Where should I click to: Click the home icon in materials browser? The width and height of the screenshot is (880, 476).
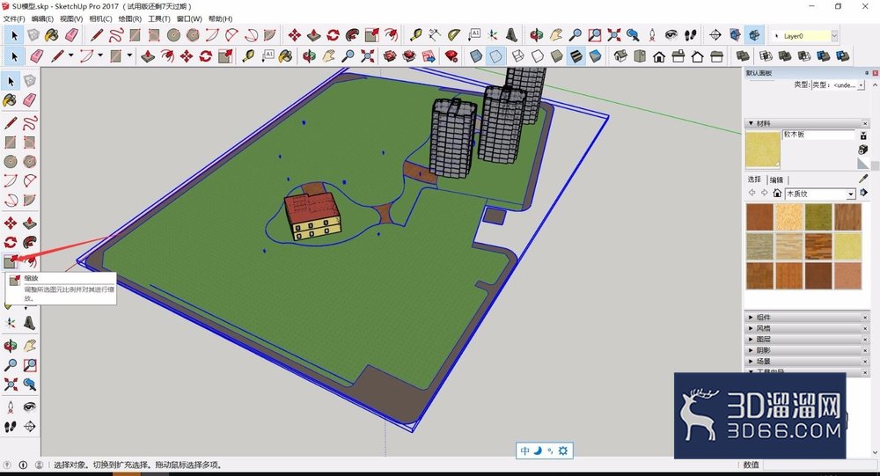click(x=777, y=193)
